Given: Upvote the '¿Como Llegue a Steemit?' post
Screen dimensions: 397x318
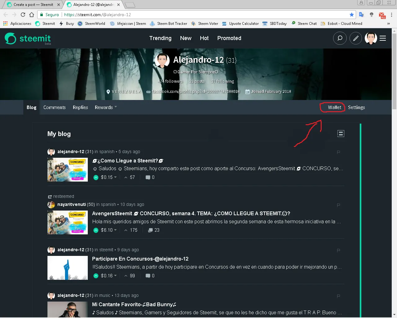Looking at the screenshot, I should (x=96, y=177).
